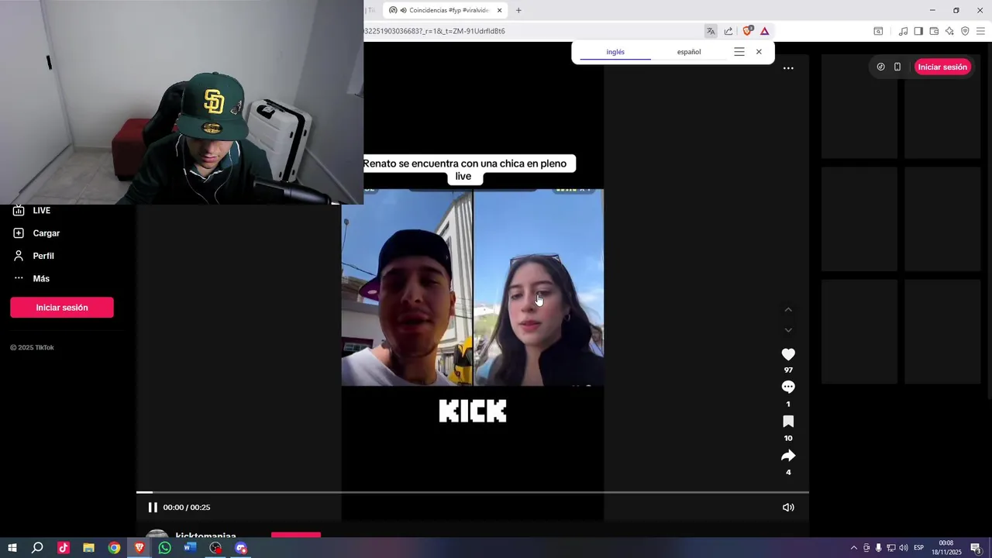This screenshot has width=992, height=558.
Task: Click top-right Iniciar sesión button
Action: [x=942, y=67]
